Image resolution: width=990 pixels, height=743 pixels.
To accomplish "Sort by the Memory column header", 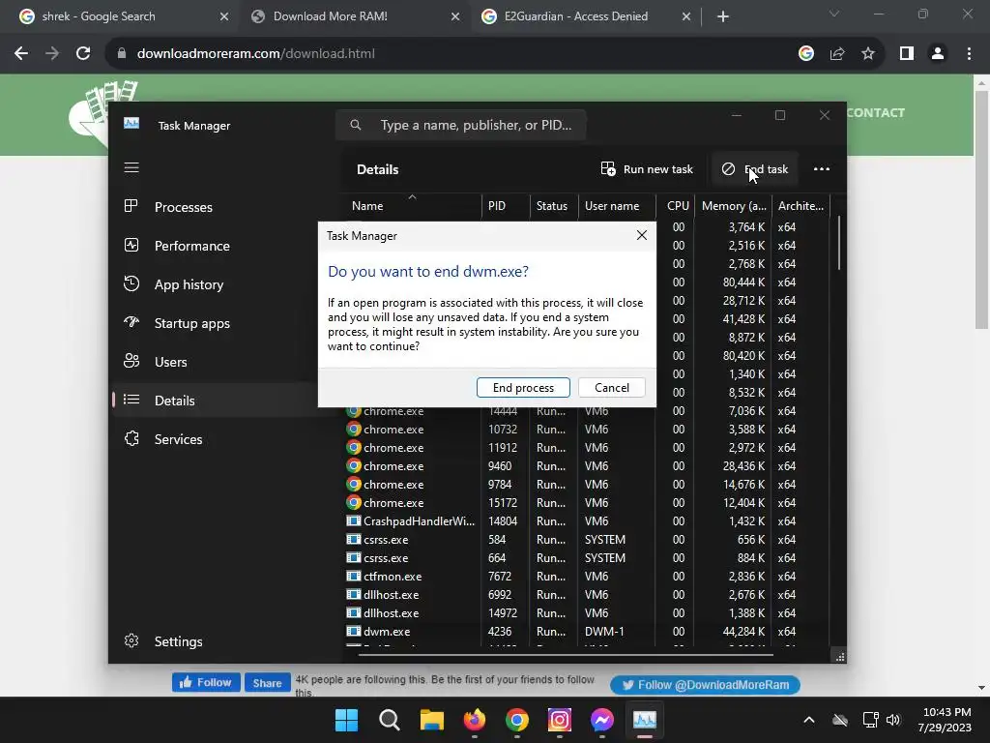I will pyautogui.click(x=734, y=206).
